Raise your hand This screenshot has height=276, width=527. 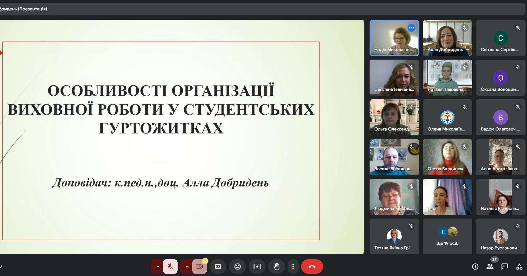277,267
